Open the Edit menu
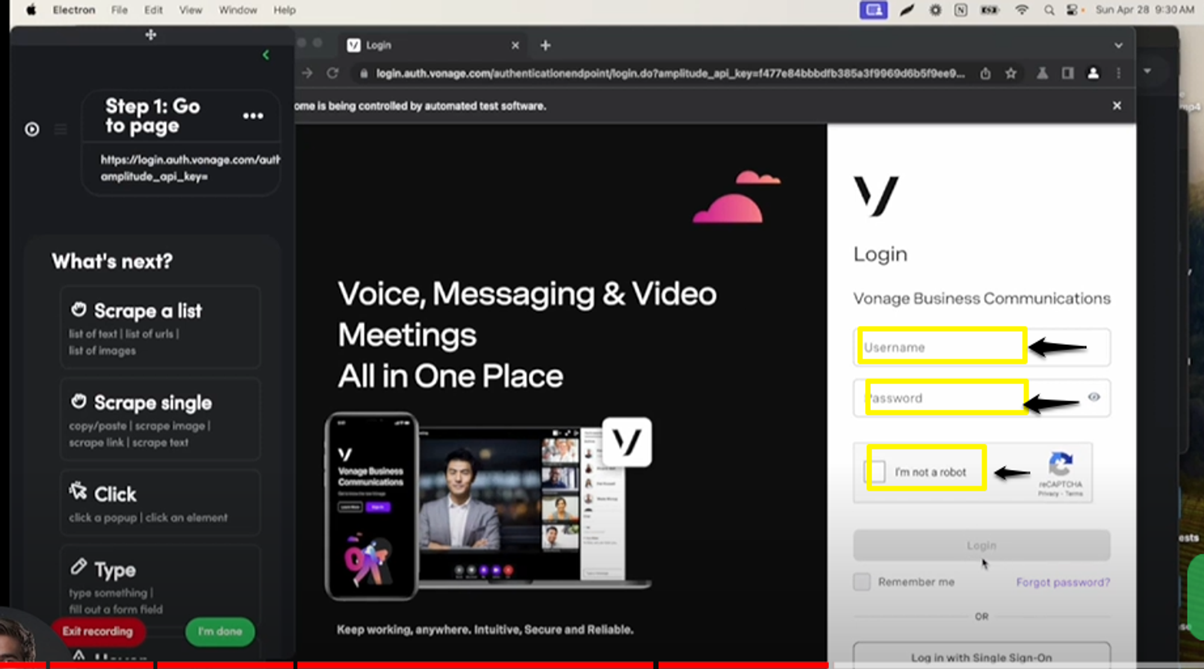The width and height of the screenshot is (1204, 669). click(x=154, y=10)
